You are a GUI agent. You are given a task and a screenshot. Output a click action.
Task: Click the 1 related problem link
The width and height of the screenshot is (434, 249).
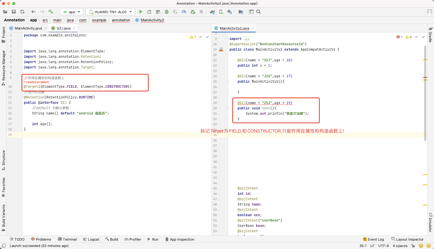coord(36,82)
